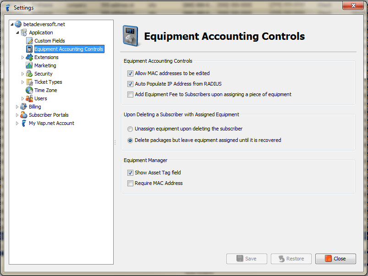
Task: Click the Custom Fields pencil icon
Action: (29, 41)
